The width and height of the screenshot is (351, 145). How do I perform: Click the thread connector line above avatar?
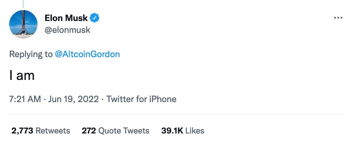pos(23,4)
